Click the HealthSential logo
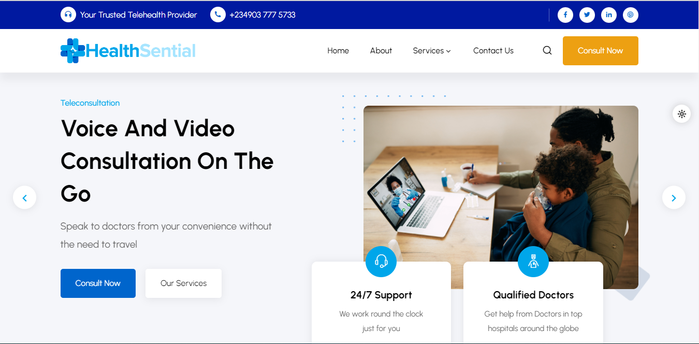This screenshot has width=699, height=344. (x=128, y=51)
